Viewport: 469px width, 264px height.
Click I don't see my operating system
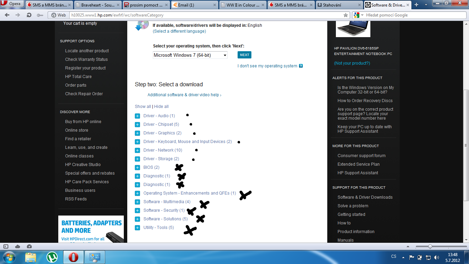[267, 66]
